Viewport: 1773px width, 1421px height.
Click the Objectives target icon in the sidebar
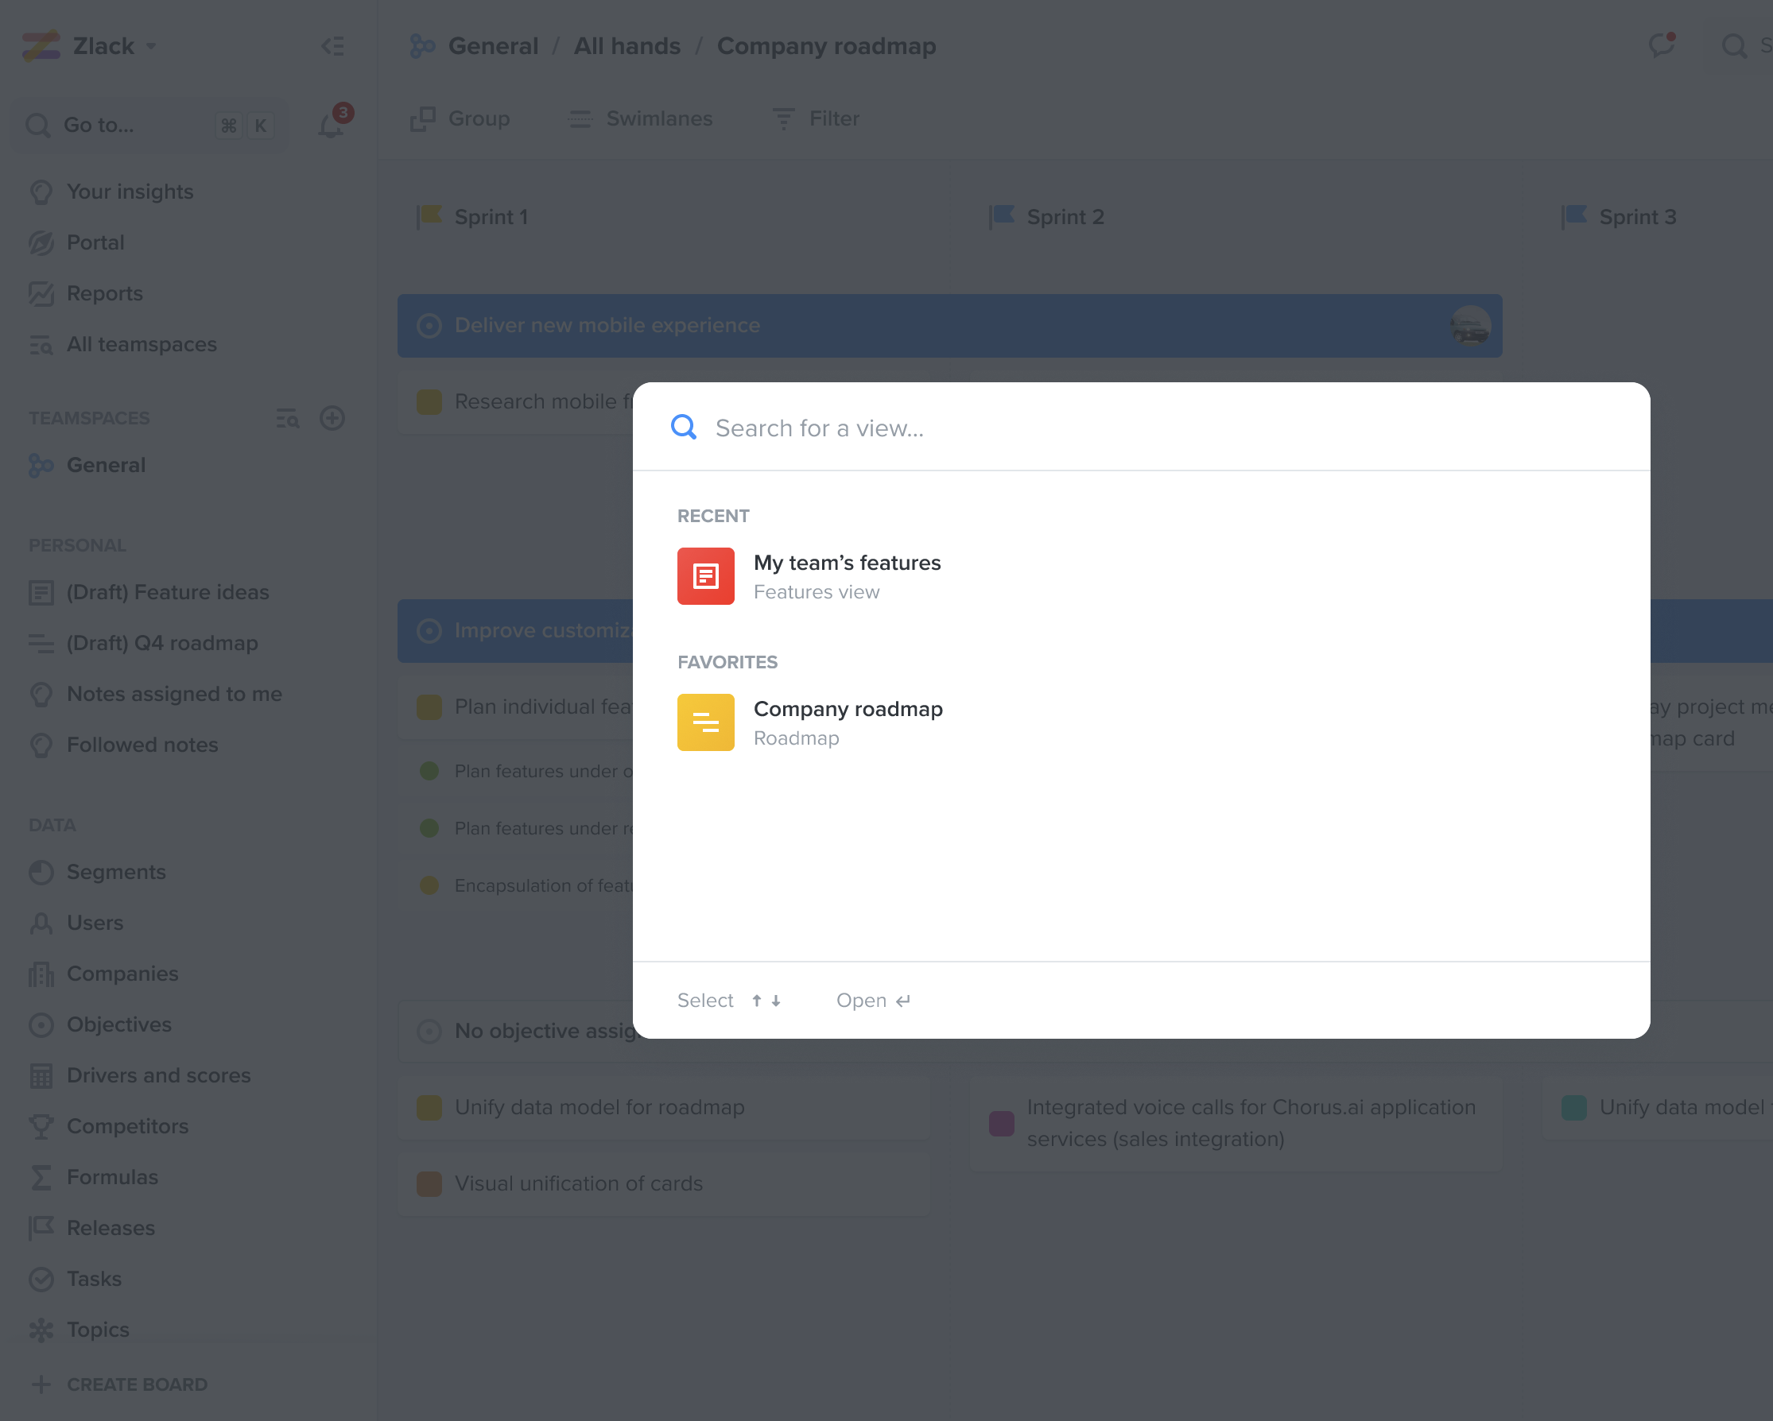41,1025
